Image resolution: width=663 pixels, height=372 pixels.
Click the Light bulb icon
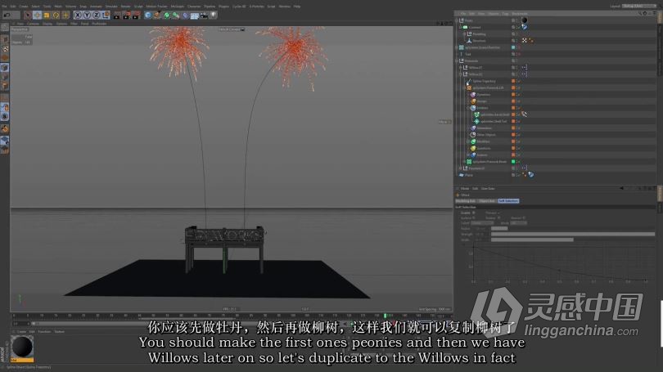click(214, 16)
